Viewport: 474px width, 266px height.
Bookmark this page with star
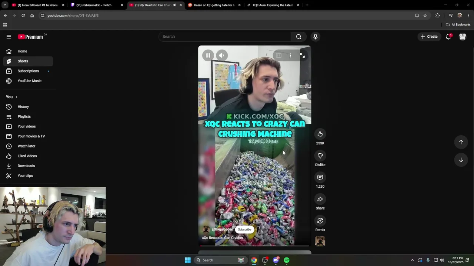point(425,16)
